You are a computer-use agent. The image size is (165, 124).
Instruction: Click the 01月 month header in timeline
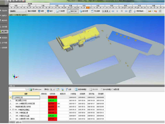57,6
